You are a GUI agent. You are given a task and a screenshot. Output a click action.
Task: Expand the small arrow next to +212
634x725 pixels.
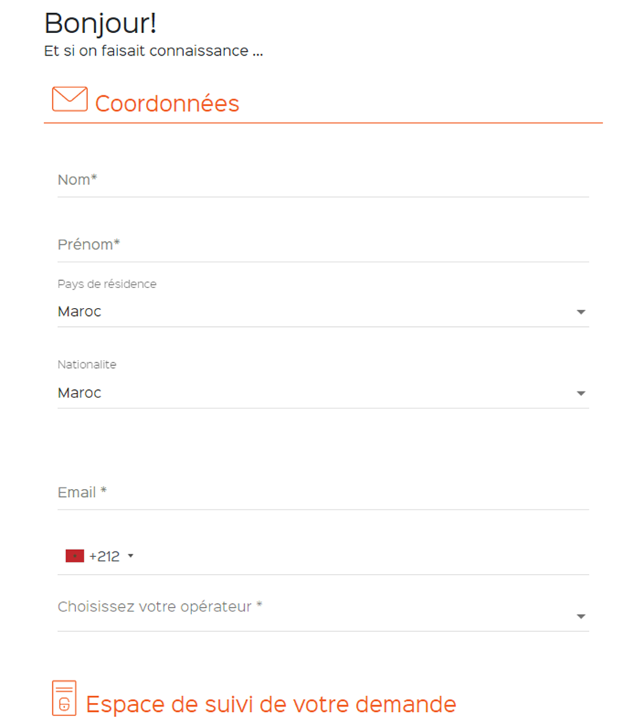(130, 556)
